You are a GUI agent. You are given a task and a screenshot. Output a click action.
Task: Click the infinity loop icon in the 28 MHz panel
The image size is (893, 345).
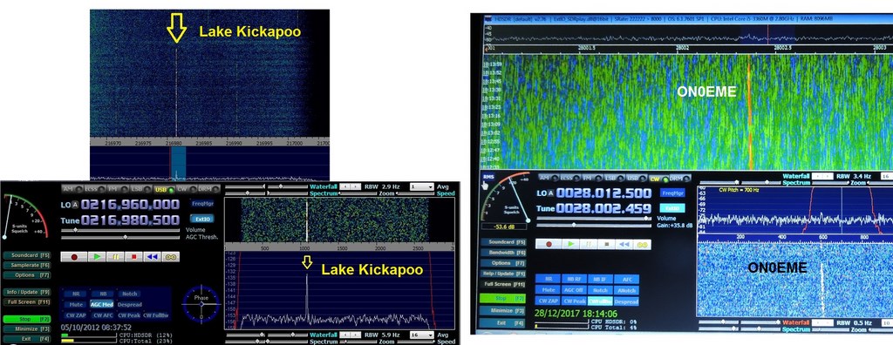pyautogui.click(x=642, y=244)
